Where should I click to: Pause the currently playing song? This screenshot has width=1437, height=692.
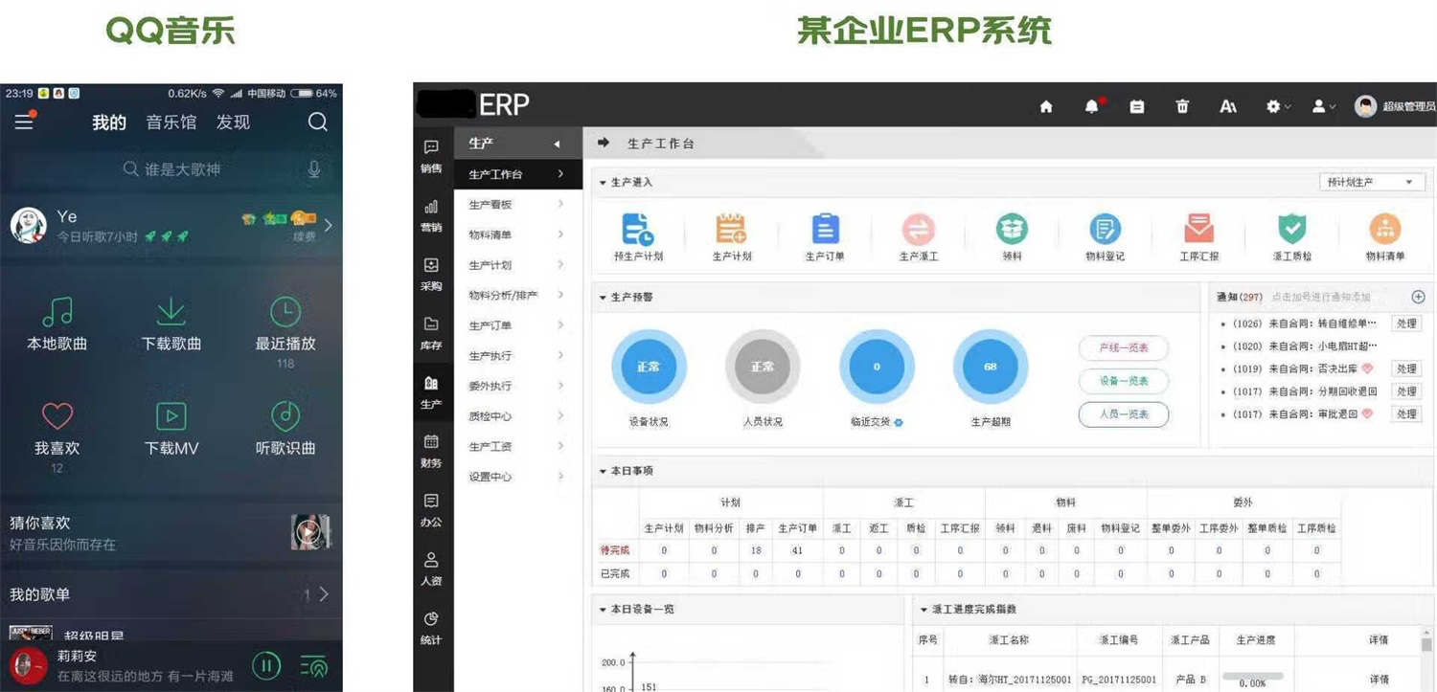coord(265,665)
